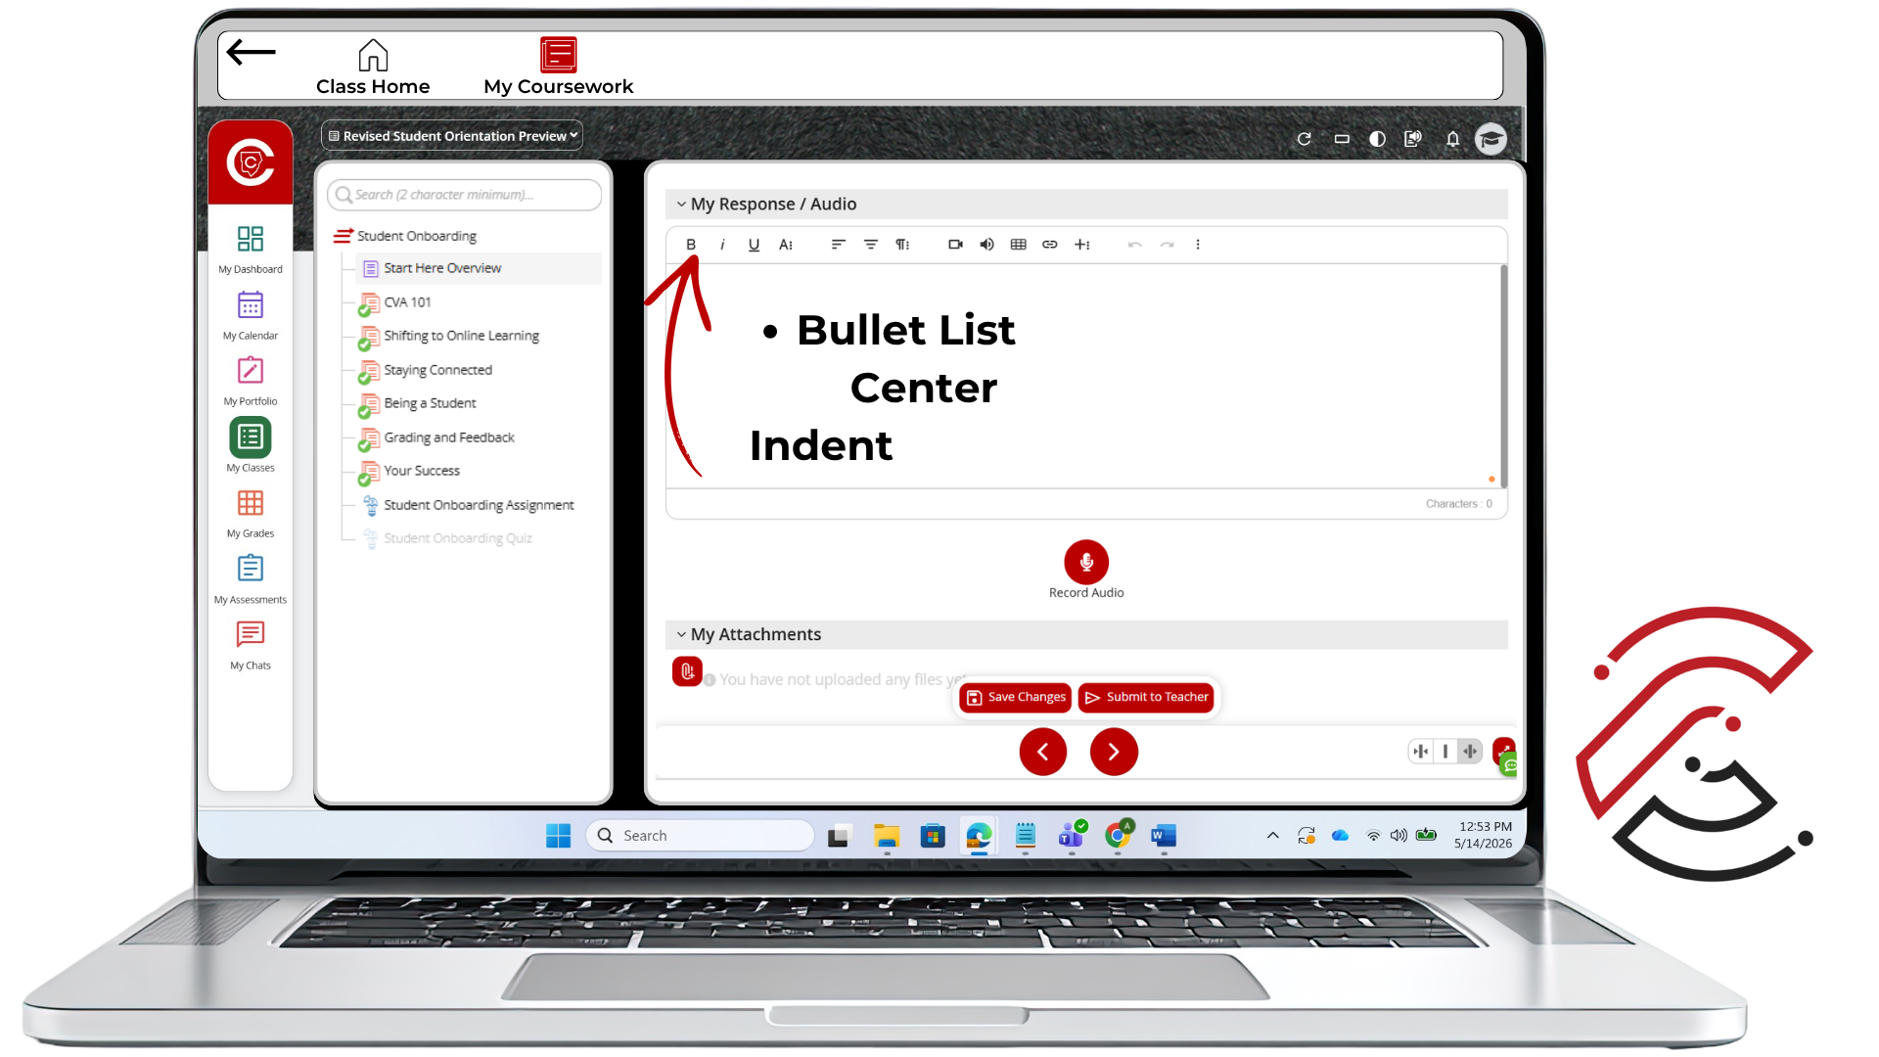Click into the response text editing area
This screenshot has height=1057, width=1879.
[1082, 377]
